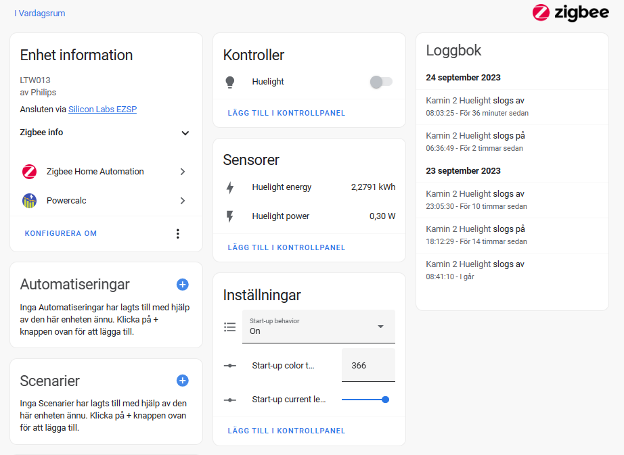The image size is (624, 455).
Task: Add a new automation with the plus icon
Action: tap(182, 285)
